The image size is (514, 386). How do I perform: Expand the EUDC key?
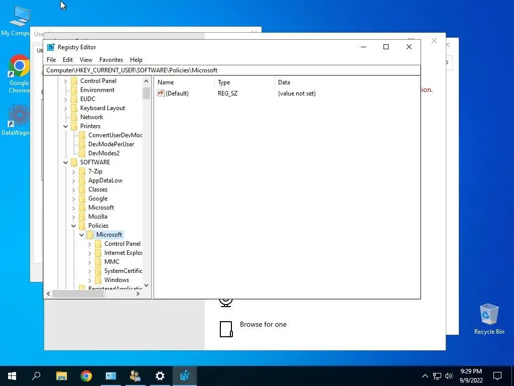click(66, 99)
